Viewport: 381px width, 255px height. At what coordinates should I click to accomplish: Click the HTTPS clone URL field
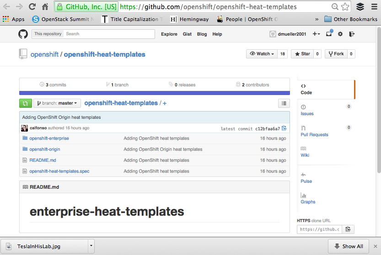pyautogui.click(x=320, y=229)
